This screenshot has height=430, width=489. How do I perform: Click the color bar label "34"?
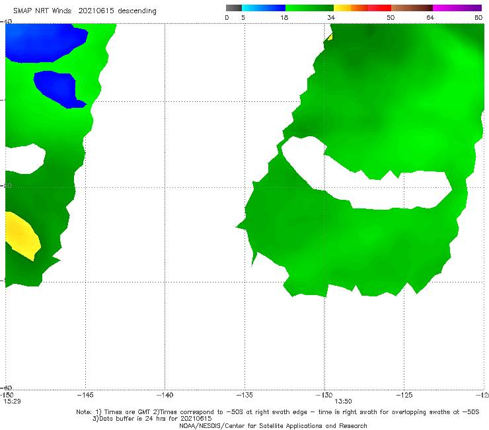331,17
